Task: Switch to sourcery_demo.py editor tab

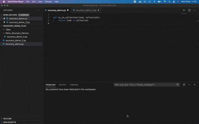Action: tap(57, 10)
